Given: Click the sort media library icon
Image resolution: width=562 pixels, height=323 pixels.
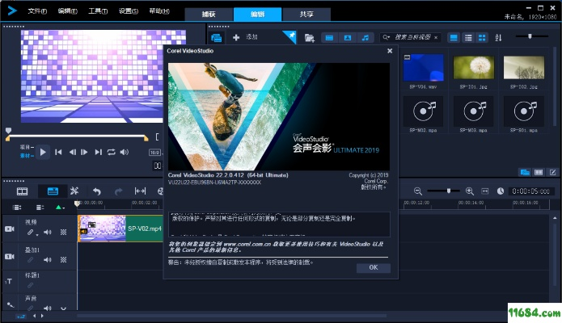Looking at the screenshot, I should pyautogui.click(x=498, y=37).
